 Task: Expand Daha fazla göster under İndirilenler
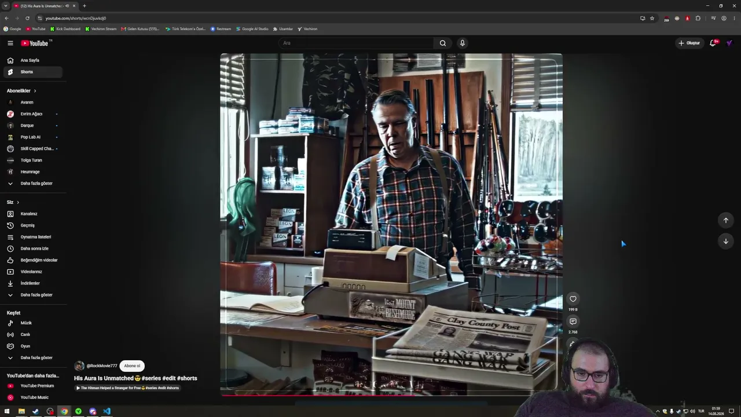click(32, 295)
